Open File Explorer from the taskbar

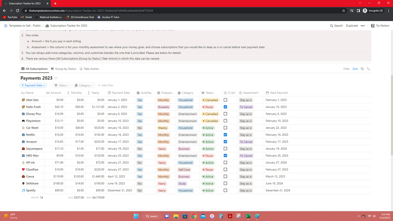(x=176, y=216)
